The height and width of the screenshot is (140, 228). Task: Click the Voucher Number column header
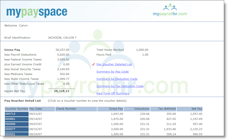(x=17, y=109)
